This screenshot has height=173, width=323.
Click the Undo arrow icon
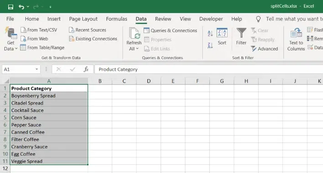click(21, 7)
